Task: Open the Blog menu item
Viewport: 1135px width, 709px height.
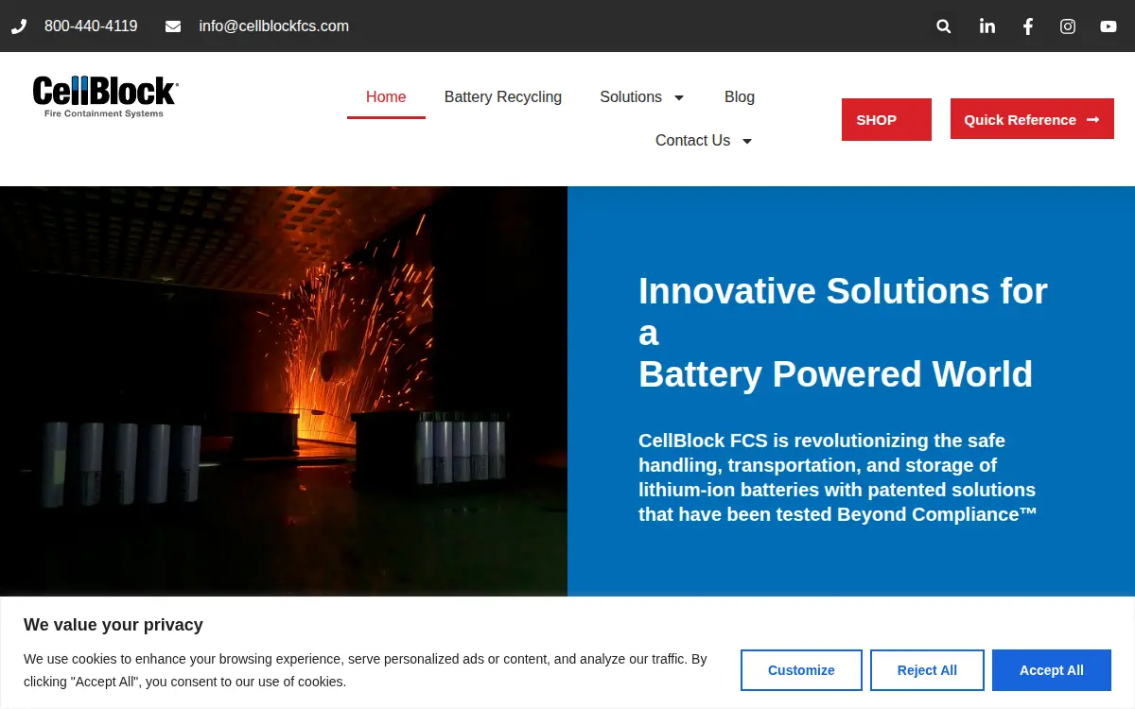Action: click(x=740, y=96)
